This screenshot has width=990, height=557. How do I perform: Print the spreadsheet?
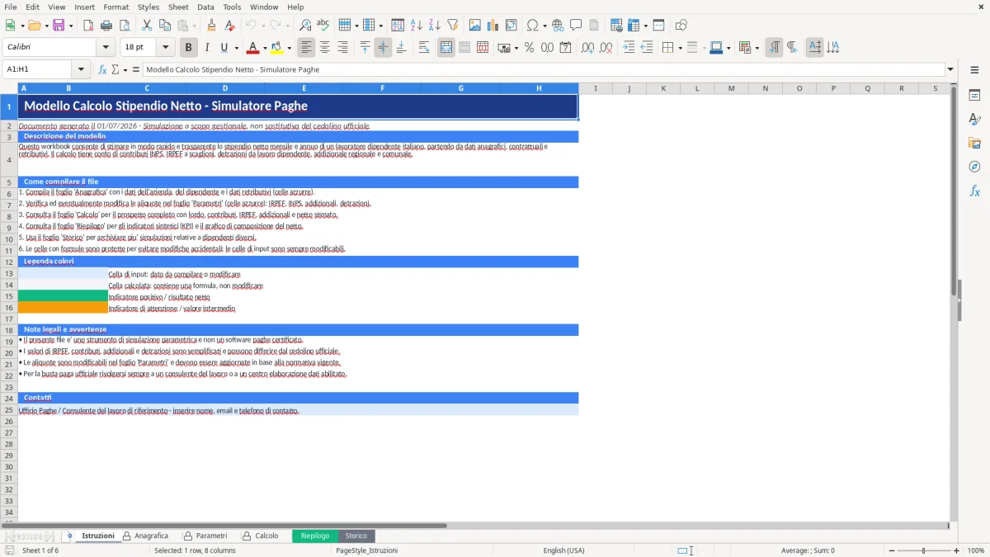(x=106, y=26)
